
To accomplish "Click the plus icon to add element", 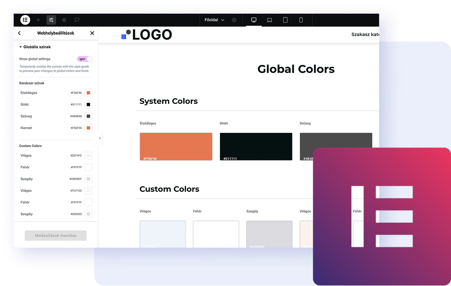I will click(38, 20).
